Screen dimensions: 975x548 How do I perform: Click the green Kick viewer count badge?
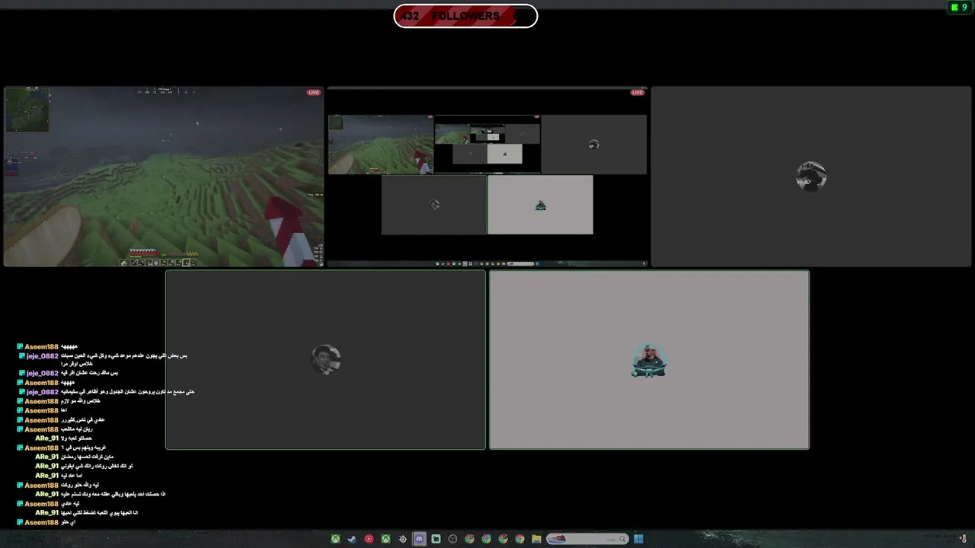pyautogui.click(x=958, y=8)
